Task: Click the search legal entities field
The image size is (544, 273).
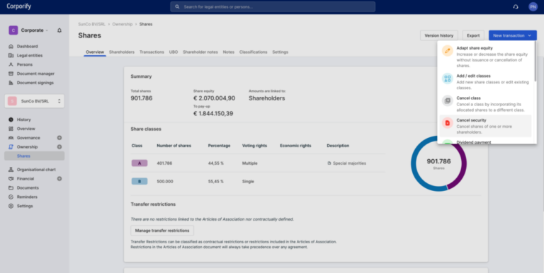Action: click(273, 6)
